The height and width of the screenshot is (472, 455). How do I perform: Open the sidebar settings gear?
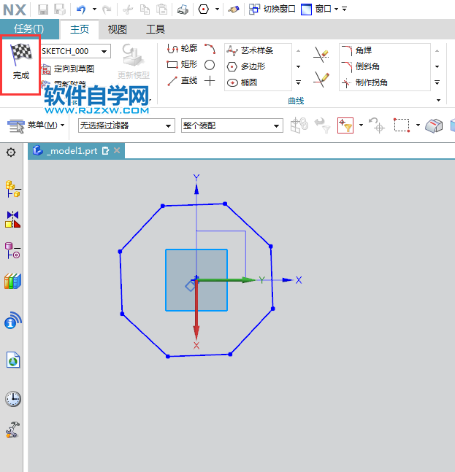click(11, 152)
